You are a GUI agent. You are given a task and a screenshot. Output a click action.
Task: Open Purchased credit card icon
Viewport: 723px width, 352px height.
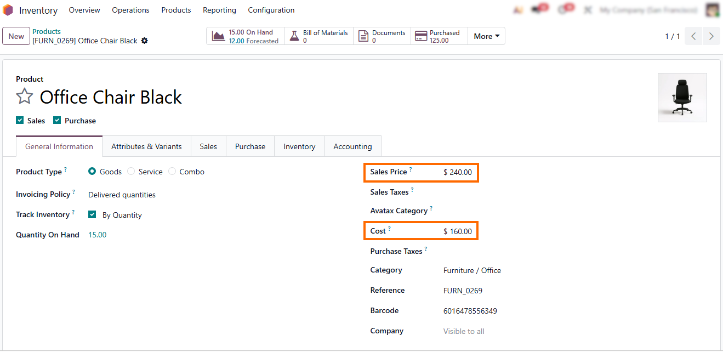421,36
